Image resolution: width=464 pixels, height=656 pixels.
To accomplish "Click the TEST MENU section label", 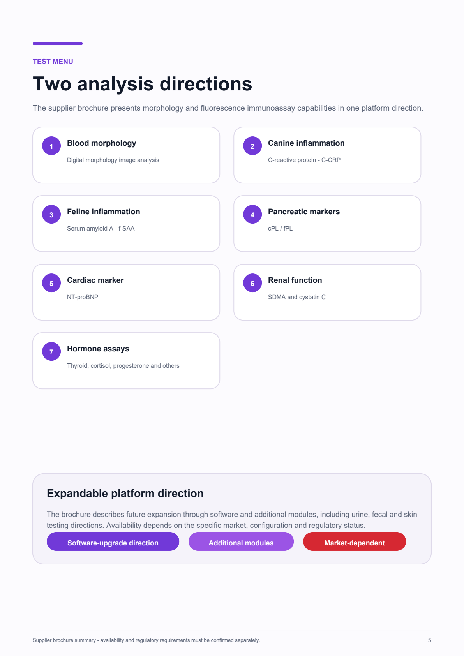I will (x=53, y=62).
